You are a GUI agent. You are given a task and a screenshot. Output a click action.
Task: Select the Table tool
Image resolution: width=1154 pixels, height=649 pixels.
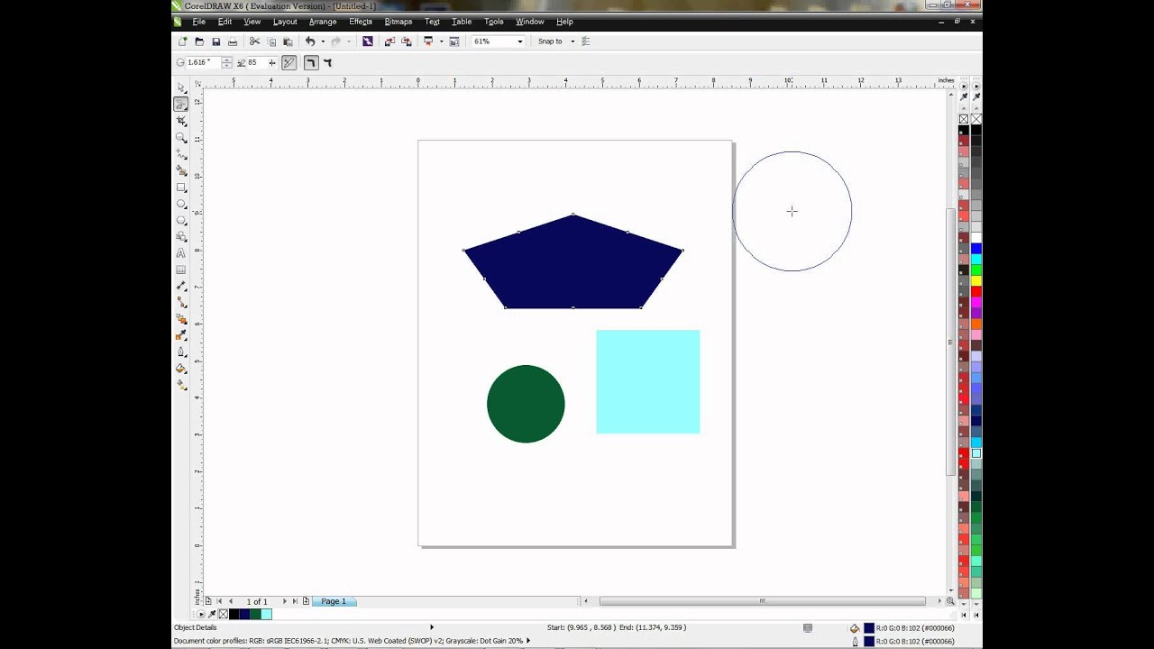point(181,270)
